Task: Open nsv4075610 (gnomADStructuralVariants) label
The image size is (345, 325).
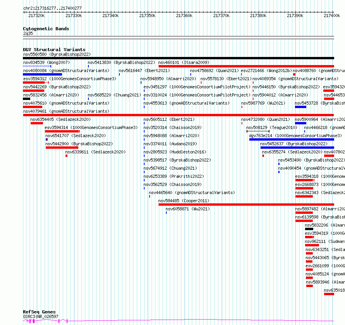Action: 66,103
